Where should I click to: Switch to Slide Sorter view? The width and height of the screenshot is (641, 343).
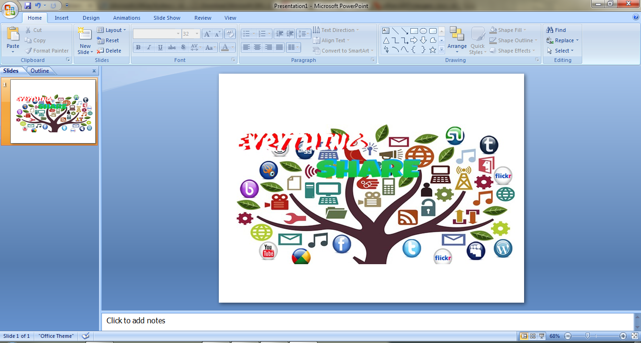click(x=533, y=336)
